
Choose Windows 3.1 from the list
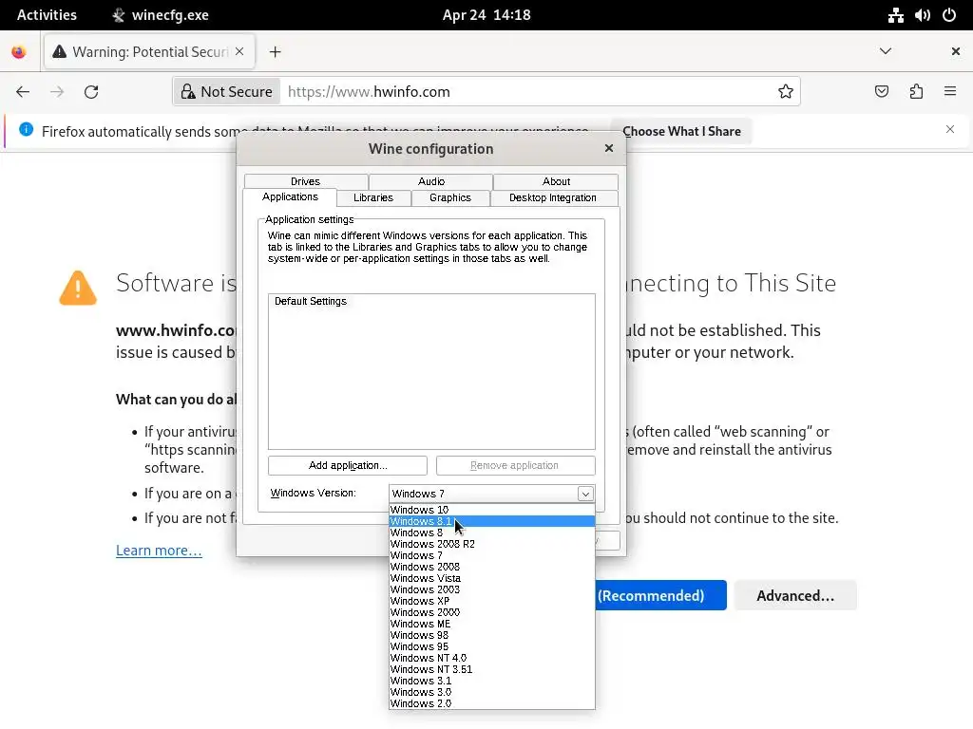click(x=491, y=681)
